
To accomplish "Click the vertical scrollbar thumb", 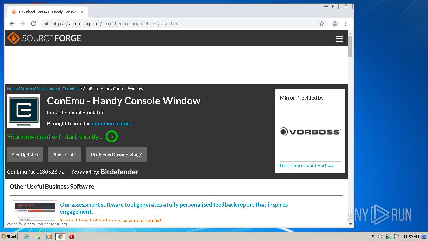I will point(350,46).
